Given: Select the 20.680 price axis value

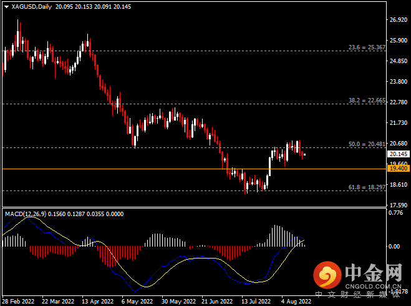Looking at the screenshot, I should point(399,143).
